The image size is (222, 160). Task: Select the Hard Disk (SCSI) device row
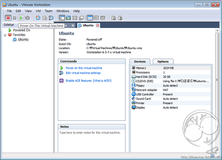[171, 77]
